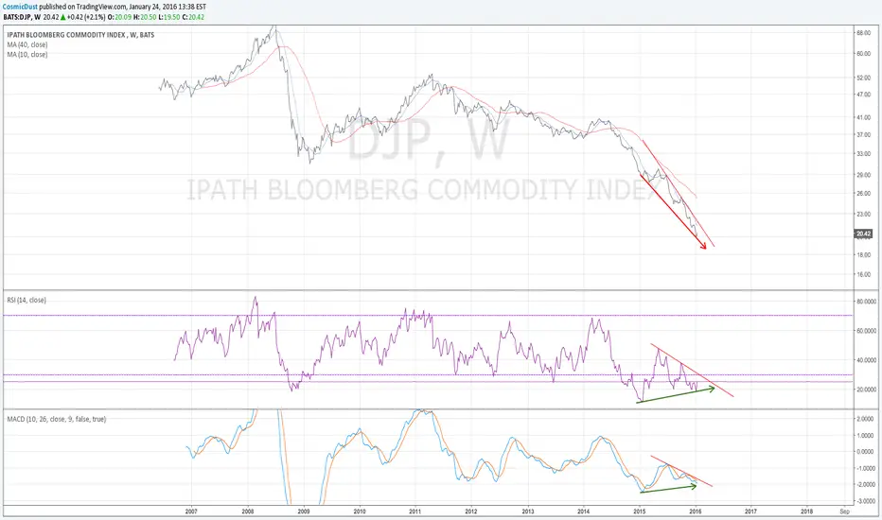Click the MACD axis label 0.0000
The height and width of the screenshot is (520, 882).
click(x=865, y=451)
